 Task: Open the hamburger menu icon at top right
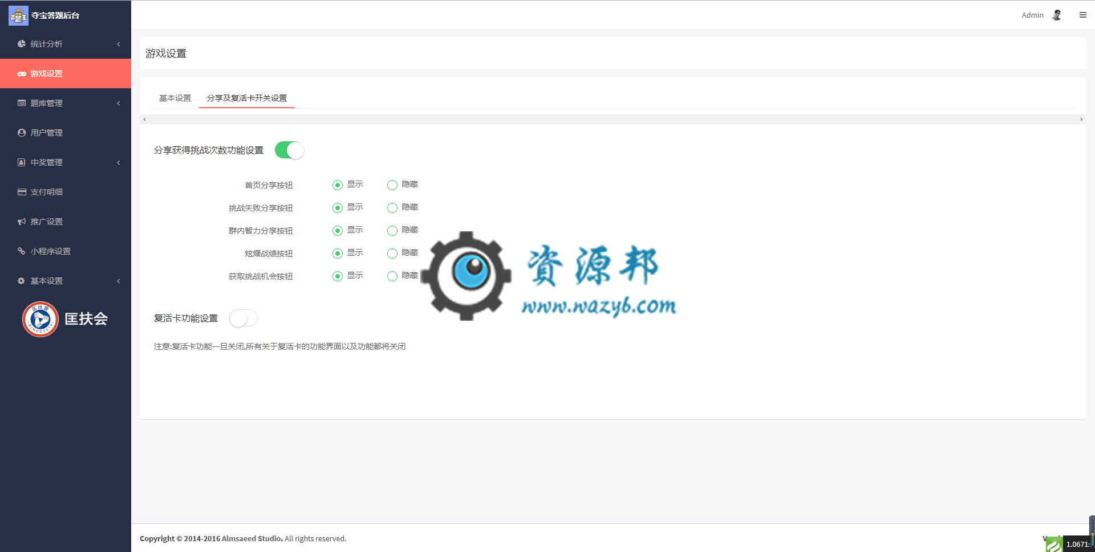coord(1082,15)
